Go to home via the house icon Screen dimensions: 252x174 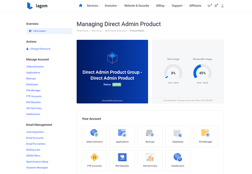pos(81,6)
